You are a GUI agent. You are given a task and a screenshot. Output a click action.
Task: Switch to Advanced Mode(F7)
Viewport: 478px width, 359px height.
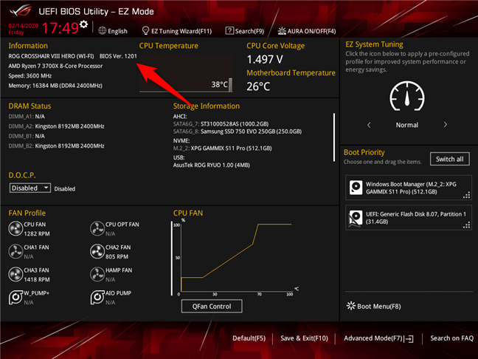(x=378, y=338)
